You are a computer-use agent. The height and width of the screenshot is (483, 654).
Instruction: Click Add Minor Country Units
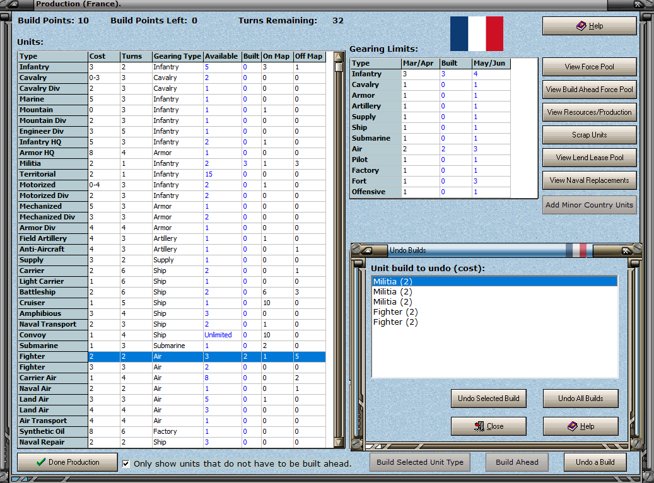pyautogui.click(x=589, y=204)
